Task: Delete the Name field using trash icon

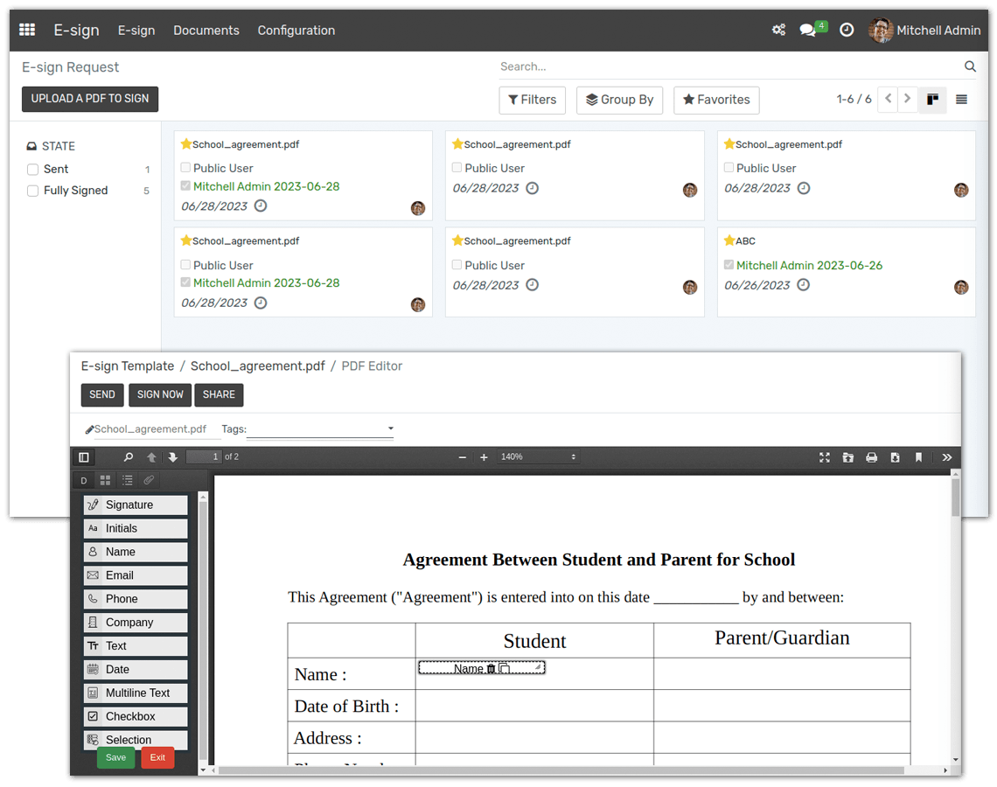Action: coord(491,669)
